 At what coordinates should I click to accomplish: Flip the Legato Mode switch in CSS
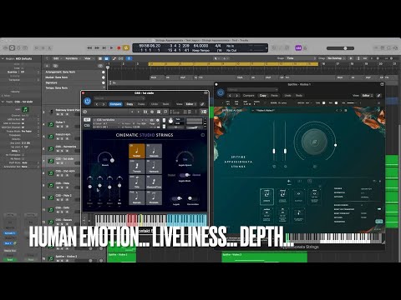pos(185,175)
